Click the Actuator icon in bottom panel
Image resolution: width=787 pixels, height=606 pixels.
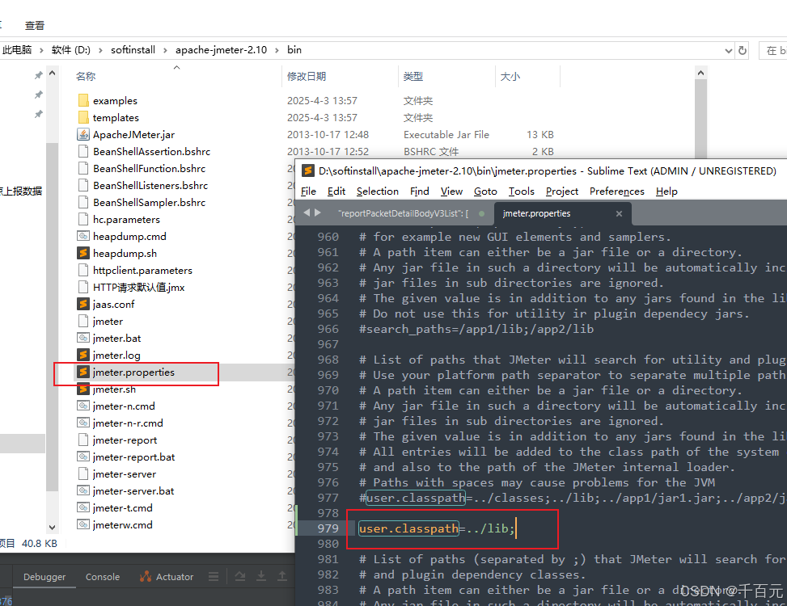pos(146,576)
